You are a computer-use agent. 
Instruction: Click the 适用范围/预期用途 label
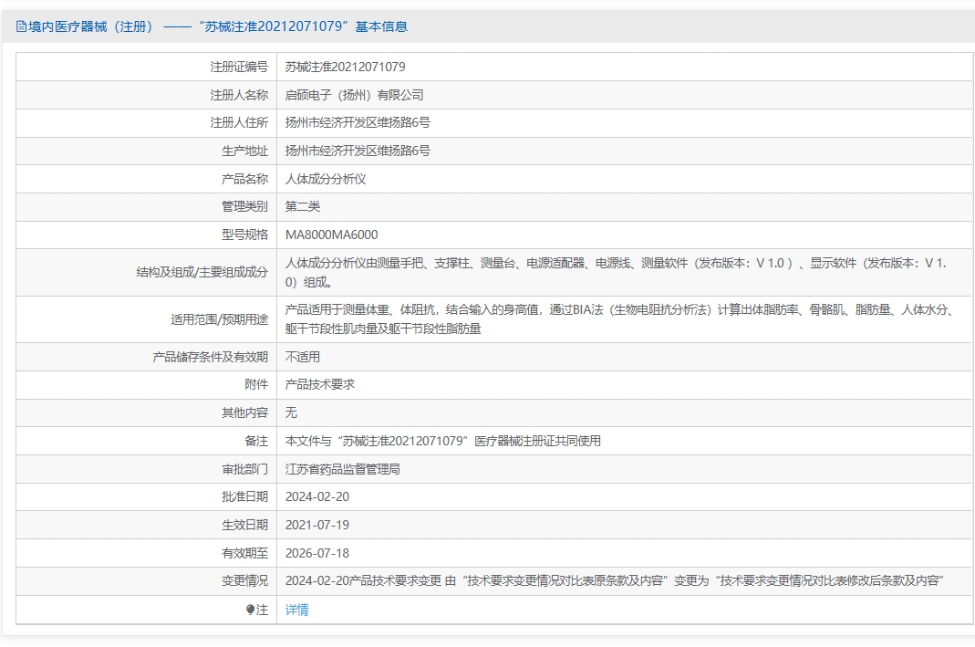220,319
